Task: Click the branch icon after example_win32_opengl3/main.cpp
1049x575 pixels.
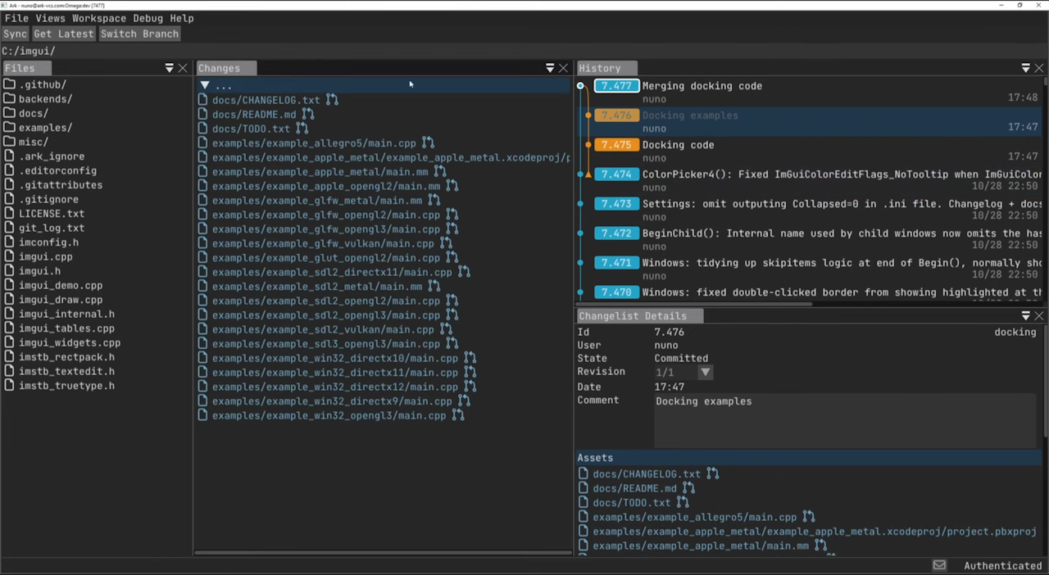Action: click(458, 415)
